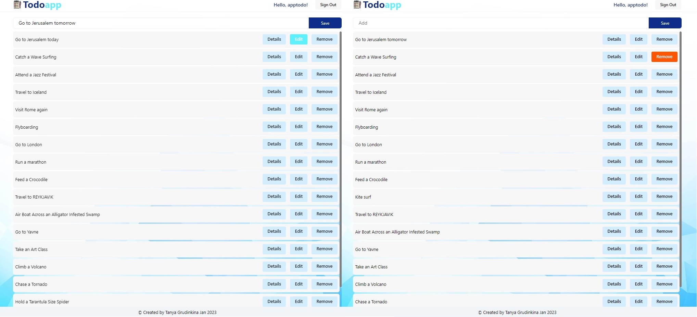This screenshot has height=317, width=697.
Task: Open Details for Run a marathon, right window
Action: click(x=614, y=162)
